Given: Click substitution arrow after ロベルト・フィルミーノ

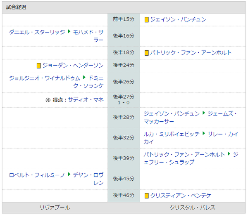Looking at the screenshot, I should 69,174.
